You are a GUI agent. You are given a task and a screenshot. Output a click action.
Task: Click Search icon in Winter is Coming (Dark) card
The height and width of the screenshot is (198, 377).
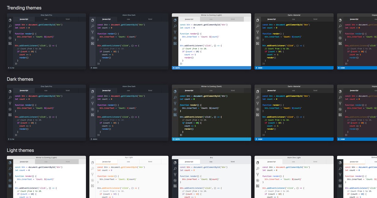coord(175,97)
